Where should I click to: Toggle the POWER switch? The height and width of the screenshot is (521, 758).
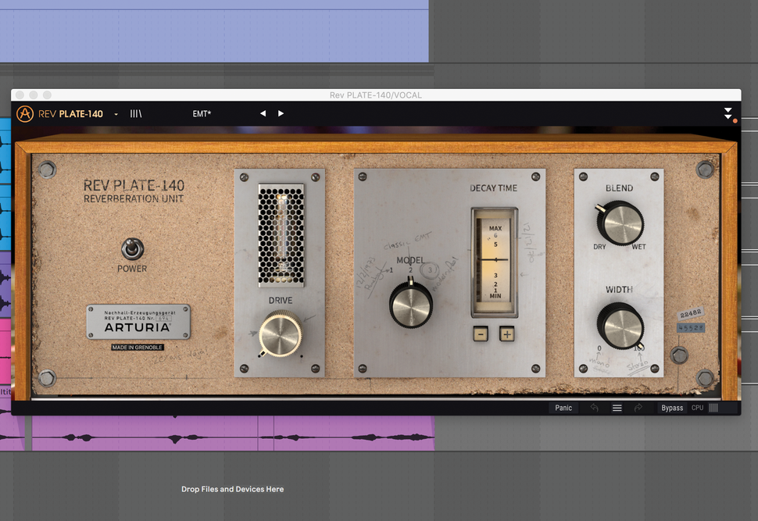[132, 250]
